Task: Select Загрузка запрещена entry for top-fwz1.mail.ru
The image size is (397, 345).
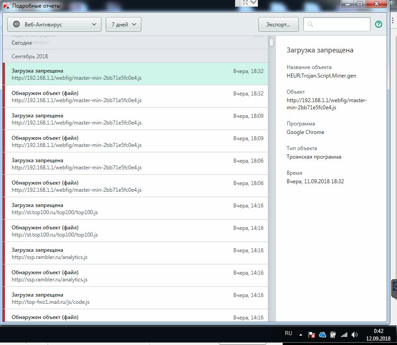Action: click(x=136, y=298)
